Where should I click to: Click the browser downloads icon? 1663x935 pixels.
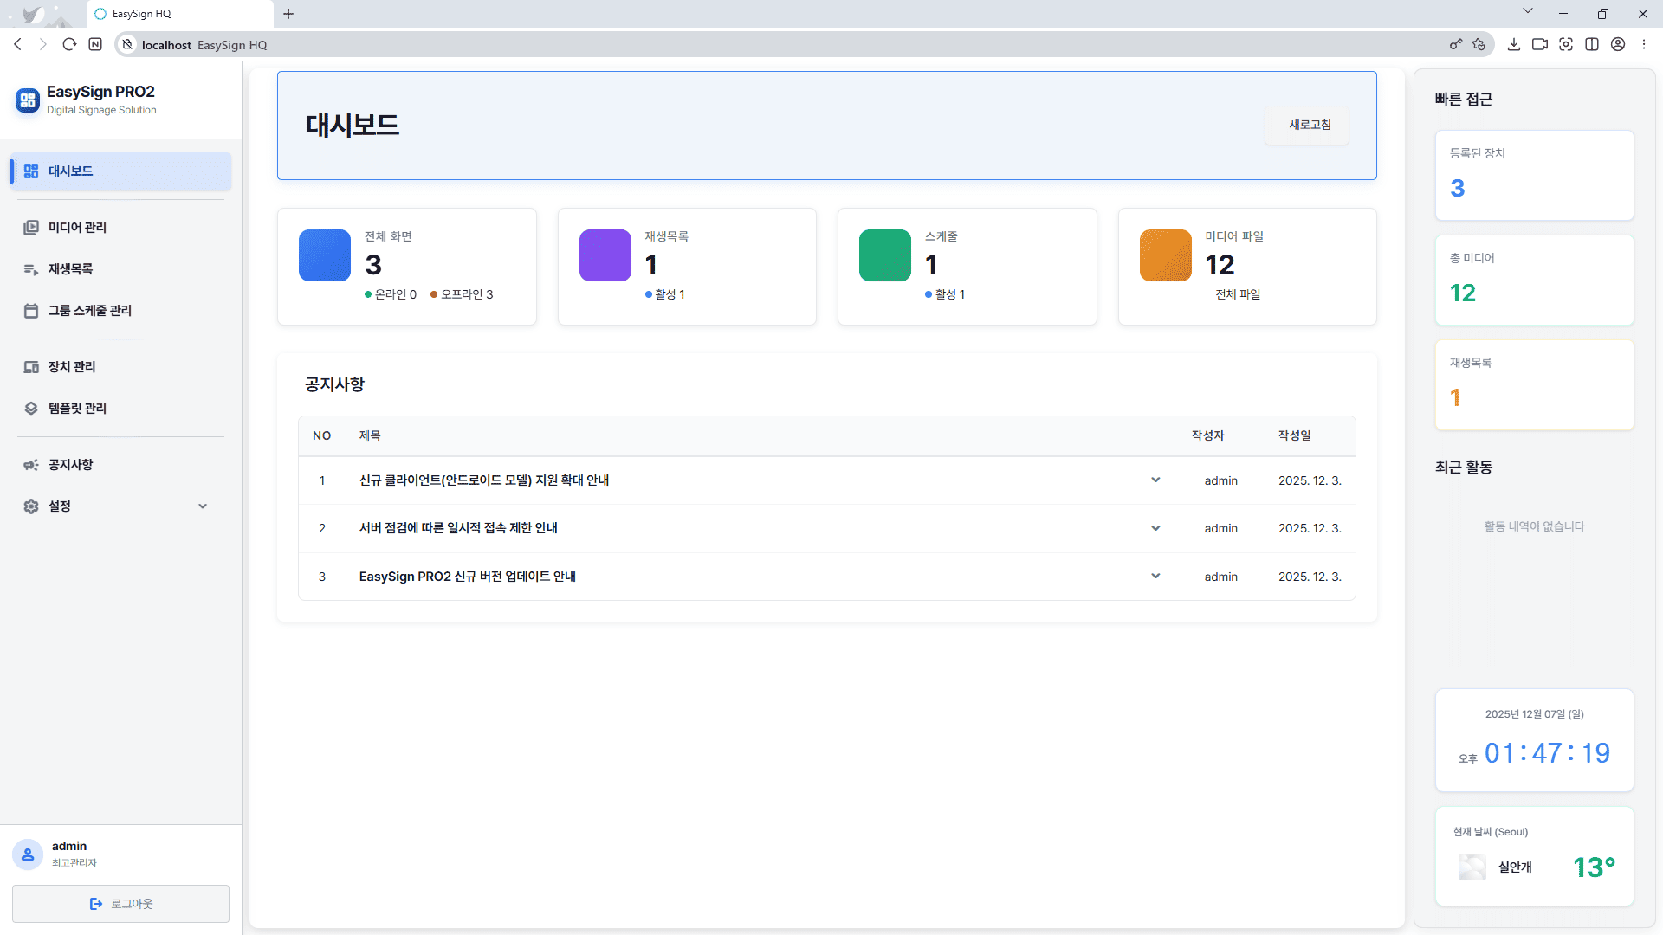point(1513,44)
